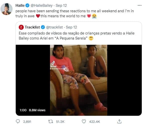Open Halle's profile picture avatar
The height and width of the screenshot is (127, 146).
(6, 9)
